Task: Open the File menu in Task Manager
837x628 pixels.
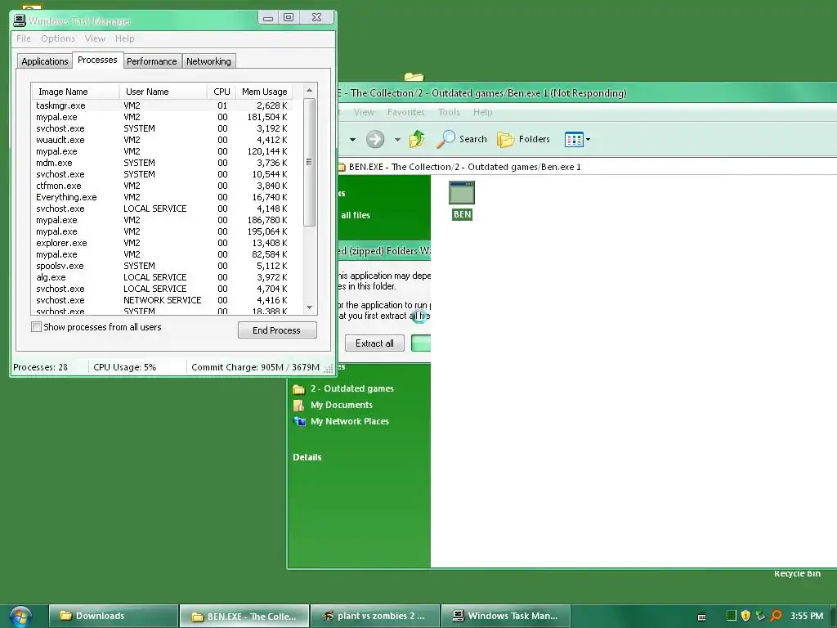Action: point(24,38)
